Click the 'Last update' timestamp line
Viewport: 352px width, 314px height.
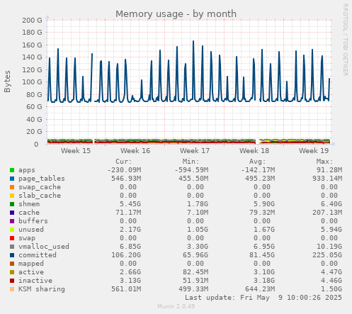click(263, 298)
